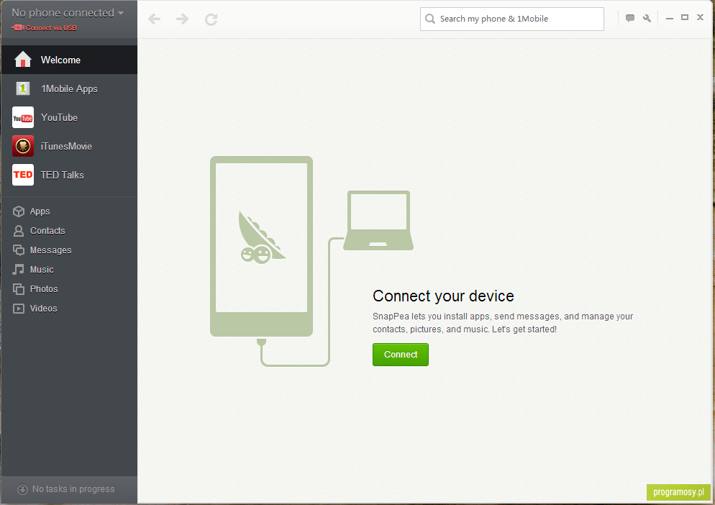Open the TED Talks section

[x=69, y=175]
